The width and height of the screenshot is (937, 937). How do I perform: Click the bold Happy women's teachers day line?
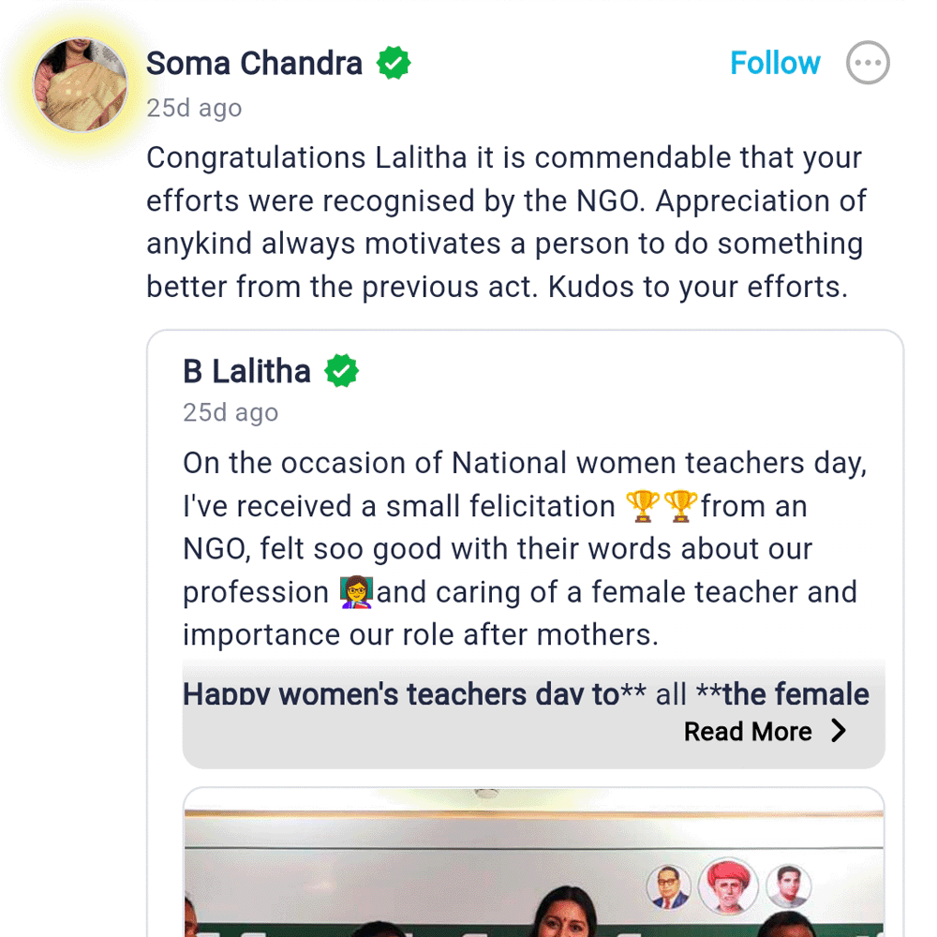pyautogui.click(x=526, y=694)
